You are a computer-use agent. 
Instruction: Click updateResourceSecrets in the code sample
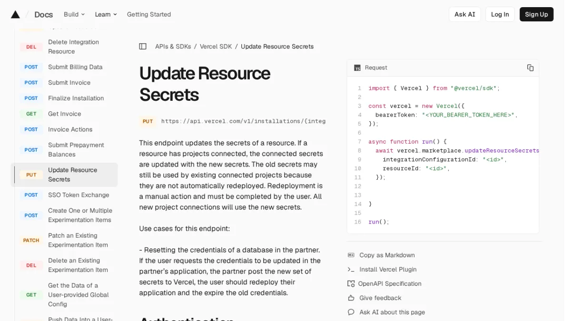point(502,151)
